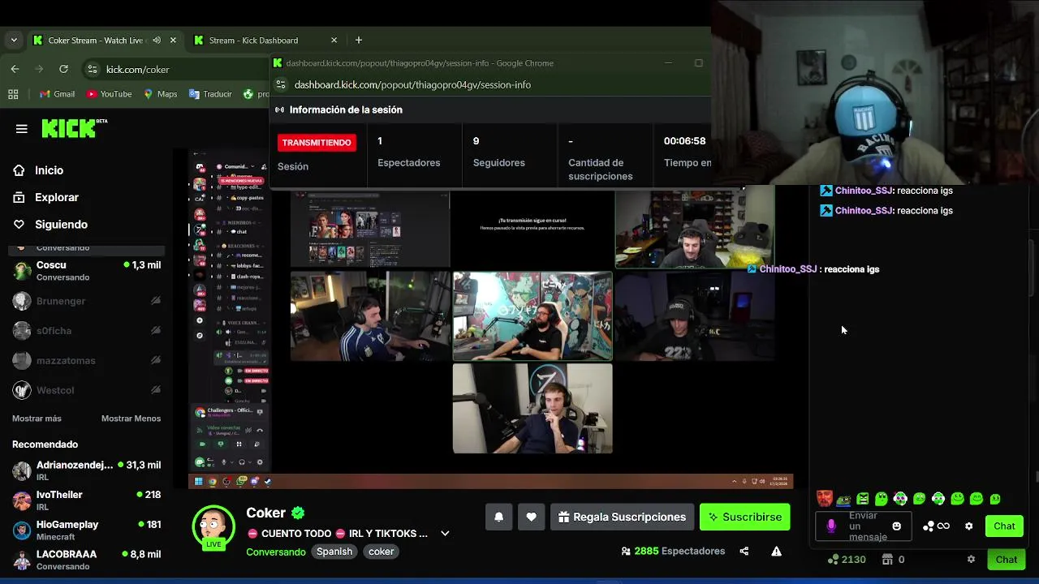1039x584 pixels.
Task: Open the Kick hamburger sidebar menu
Action: click(x=22, y=129)
